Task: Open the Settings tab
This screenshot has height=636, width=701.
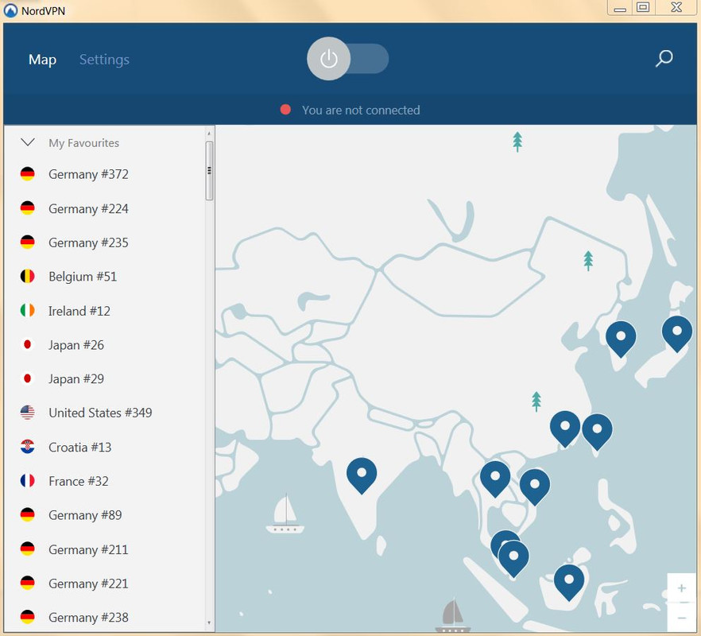Action: point(104,60)
